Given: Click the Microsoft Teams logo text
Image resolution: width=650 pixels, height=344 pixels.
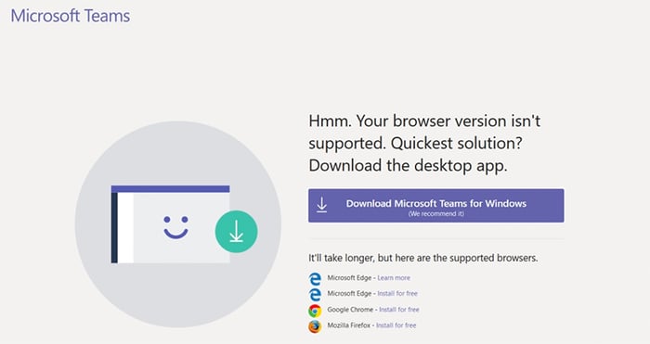Looking at the screenshot, I should (x=70, y=16).
